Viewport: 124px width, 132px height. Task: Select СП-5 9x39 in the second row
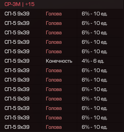coord(17,23)
